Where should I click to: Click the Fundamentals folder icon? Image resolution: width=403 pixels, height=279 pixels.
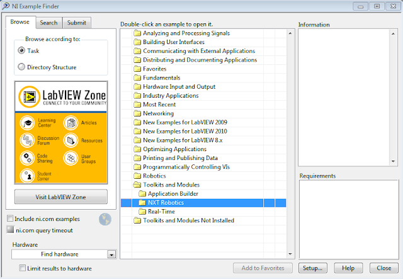coord(137,78)
